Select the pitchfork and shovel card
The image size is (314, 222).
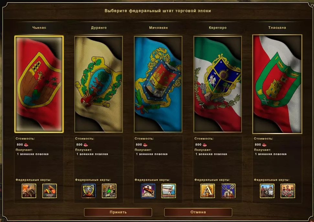228,191
